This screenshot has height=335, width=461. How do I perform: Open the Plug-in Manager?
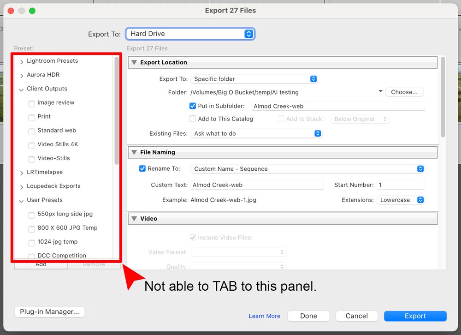[x=49, y=312]
